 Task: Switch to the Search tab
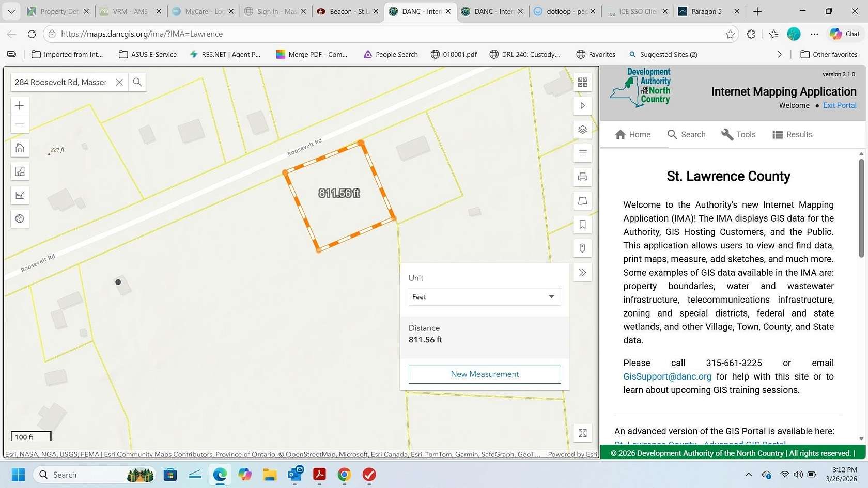coord(686,134)
